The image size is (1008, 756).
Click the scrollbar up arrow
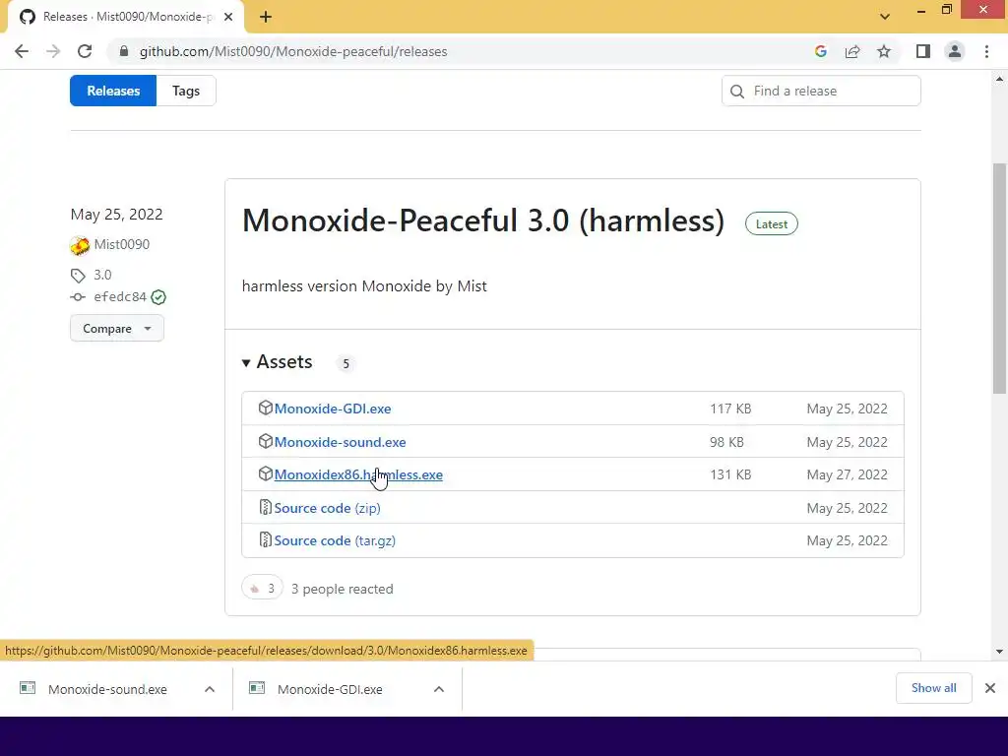click(999, 80)
